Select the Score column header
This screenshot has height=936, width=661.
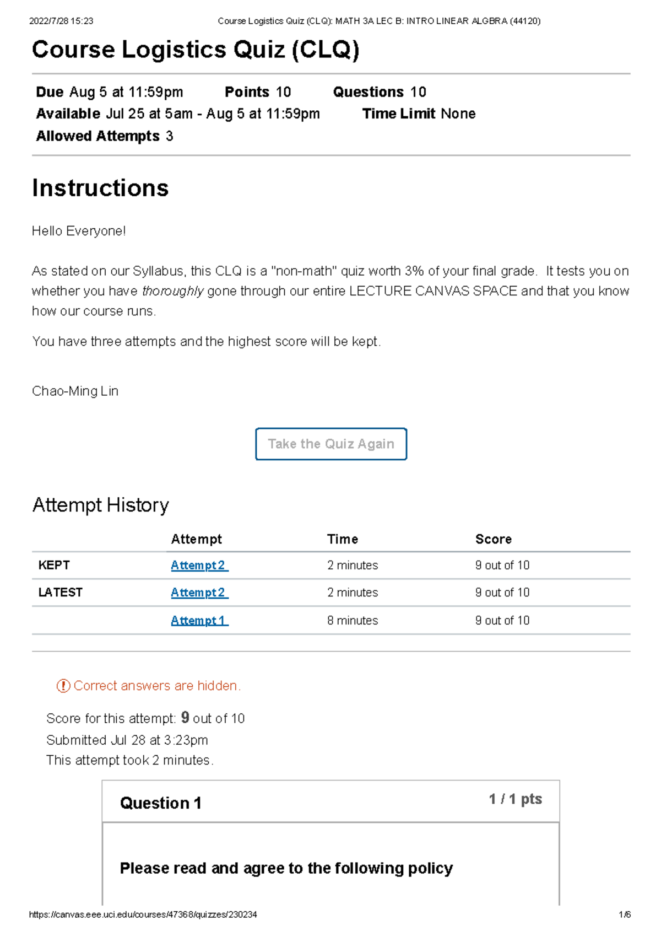[x=493, y=539]
